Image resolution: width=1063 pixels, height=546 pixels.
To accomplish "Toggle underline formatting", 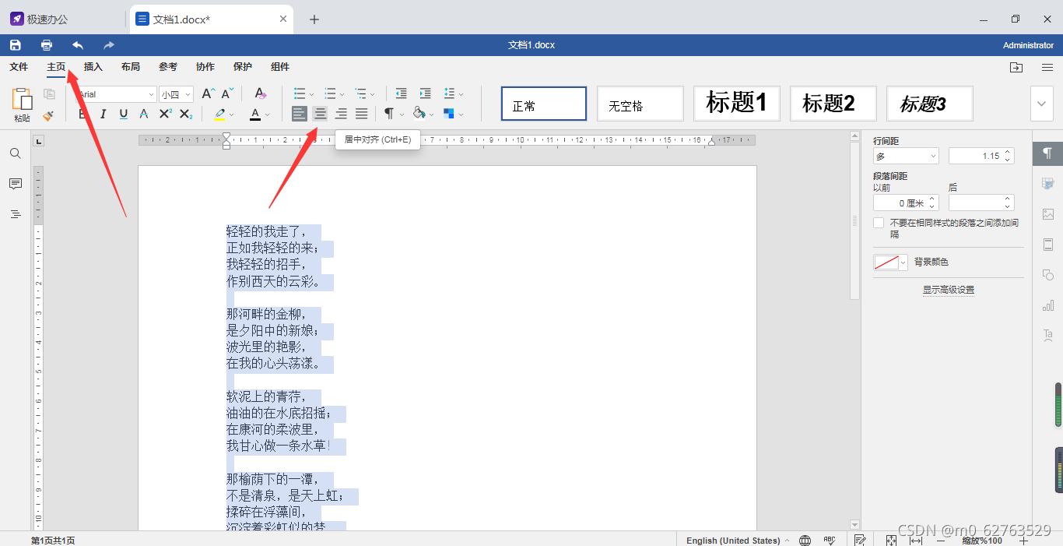I will click(124, 114).
